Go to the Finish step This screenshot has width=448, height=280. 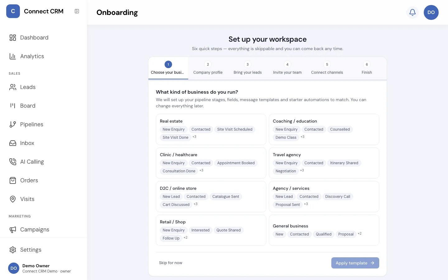pyautogui.click(x=367, y=68)
